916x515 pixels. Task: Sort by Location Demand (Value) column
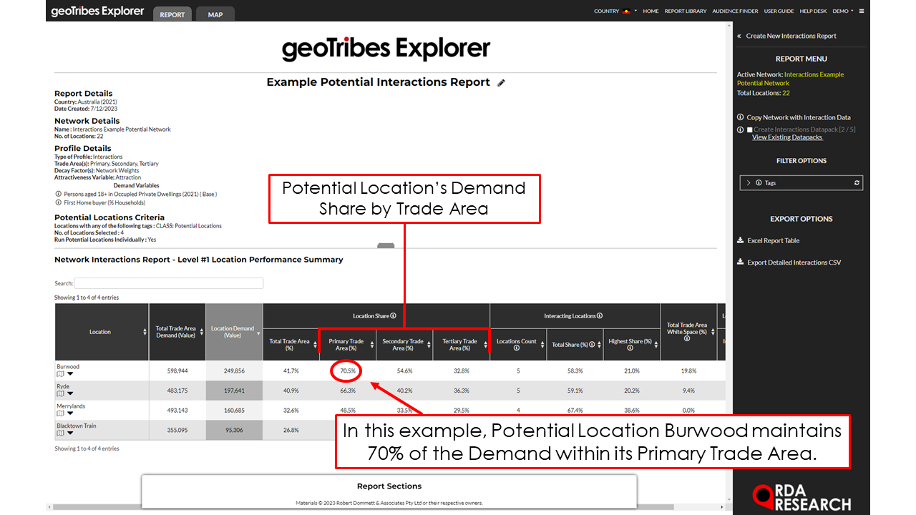click(x=234, y=332)
